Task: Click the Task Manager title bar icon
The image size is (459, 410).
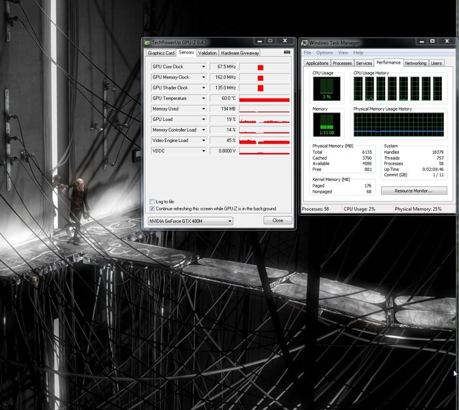Action: 304,43
